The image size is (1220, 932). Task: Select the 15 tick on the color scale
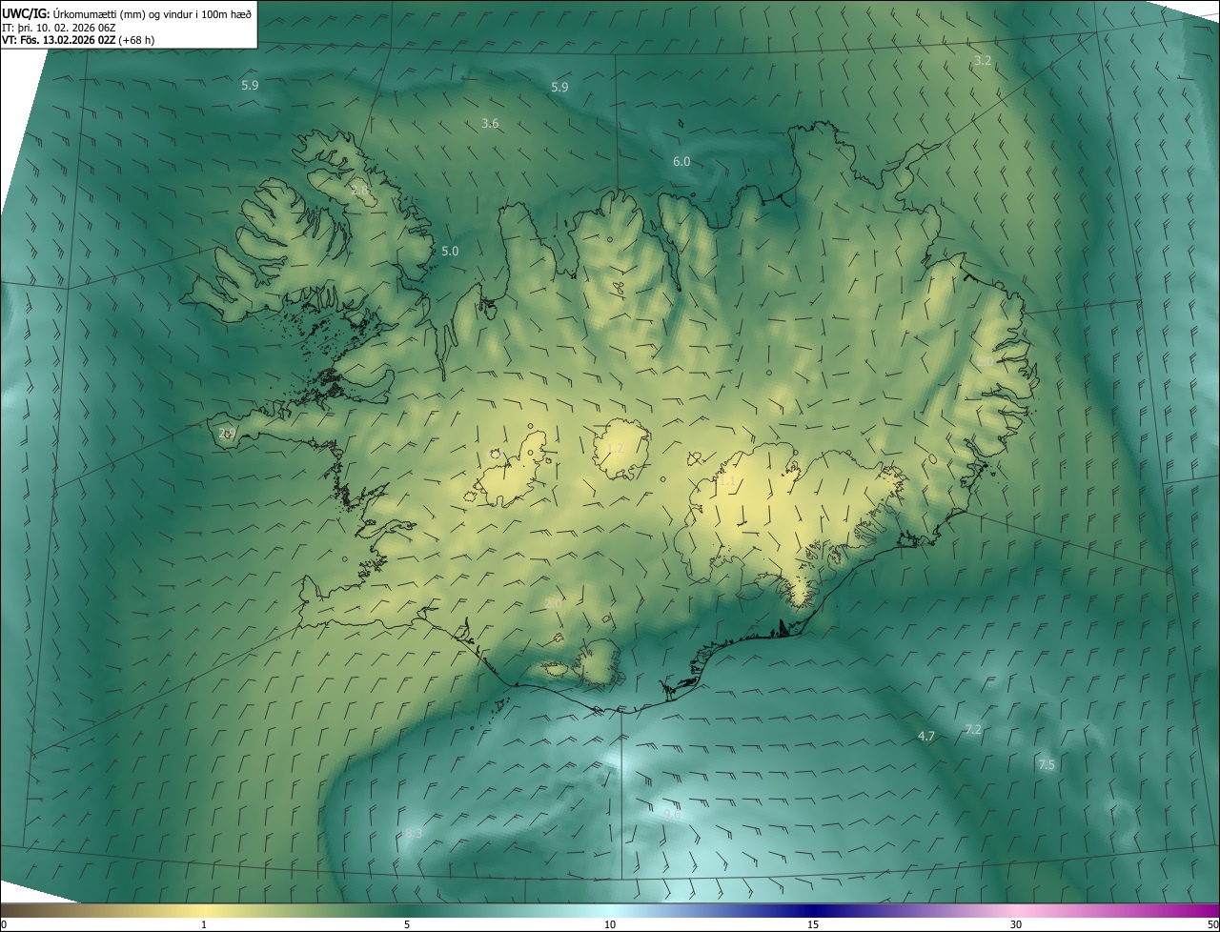[813, 924]
